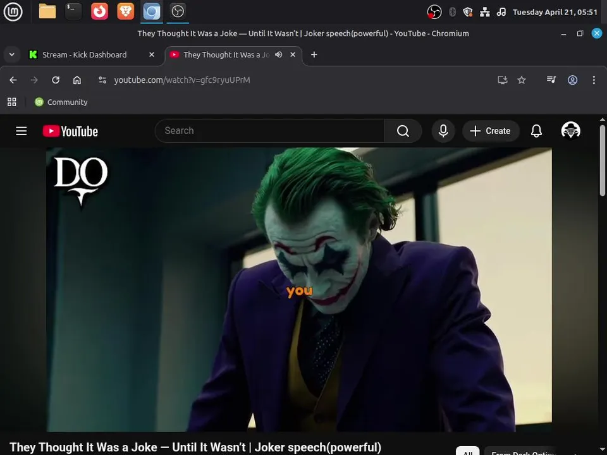607x455 pixels.
Task: Click the install app icon in address bar
Action: click(503, 80)
